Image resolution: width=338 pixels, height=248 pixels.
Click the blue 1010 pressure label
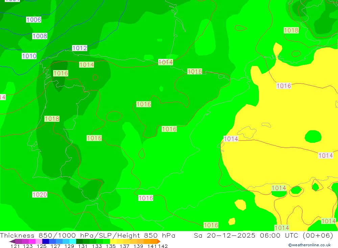point(29,56)
